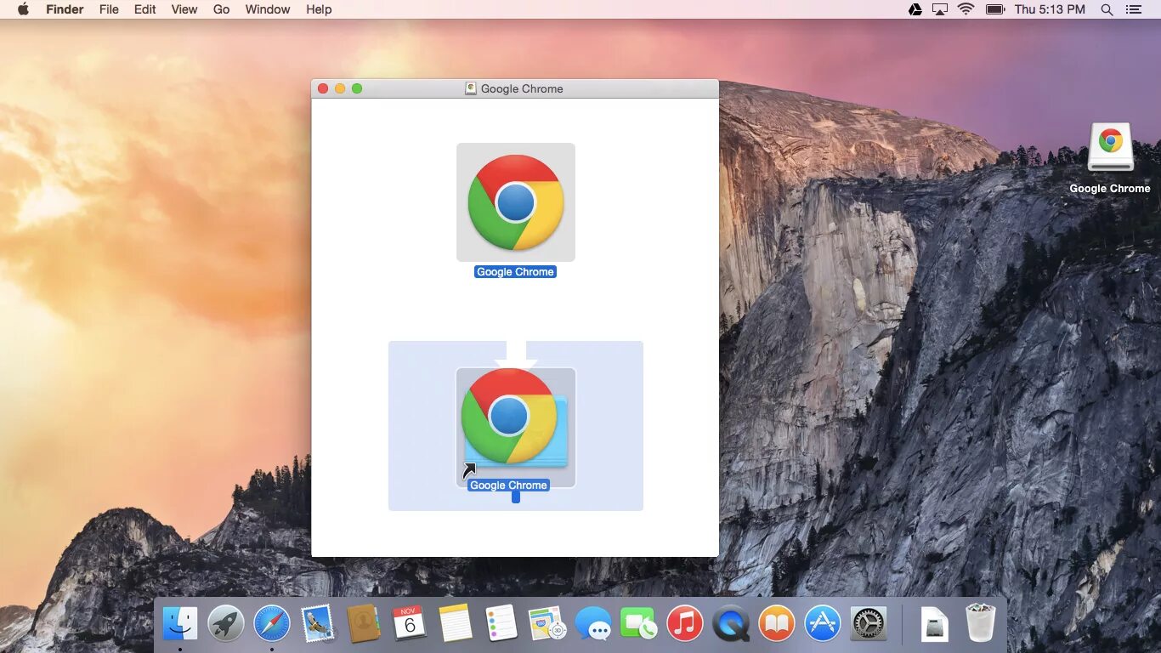
Task: Zoom the Google Chrome installer window
Action: point(357,88)
